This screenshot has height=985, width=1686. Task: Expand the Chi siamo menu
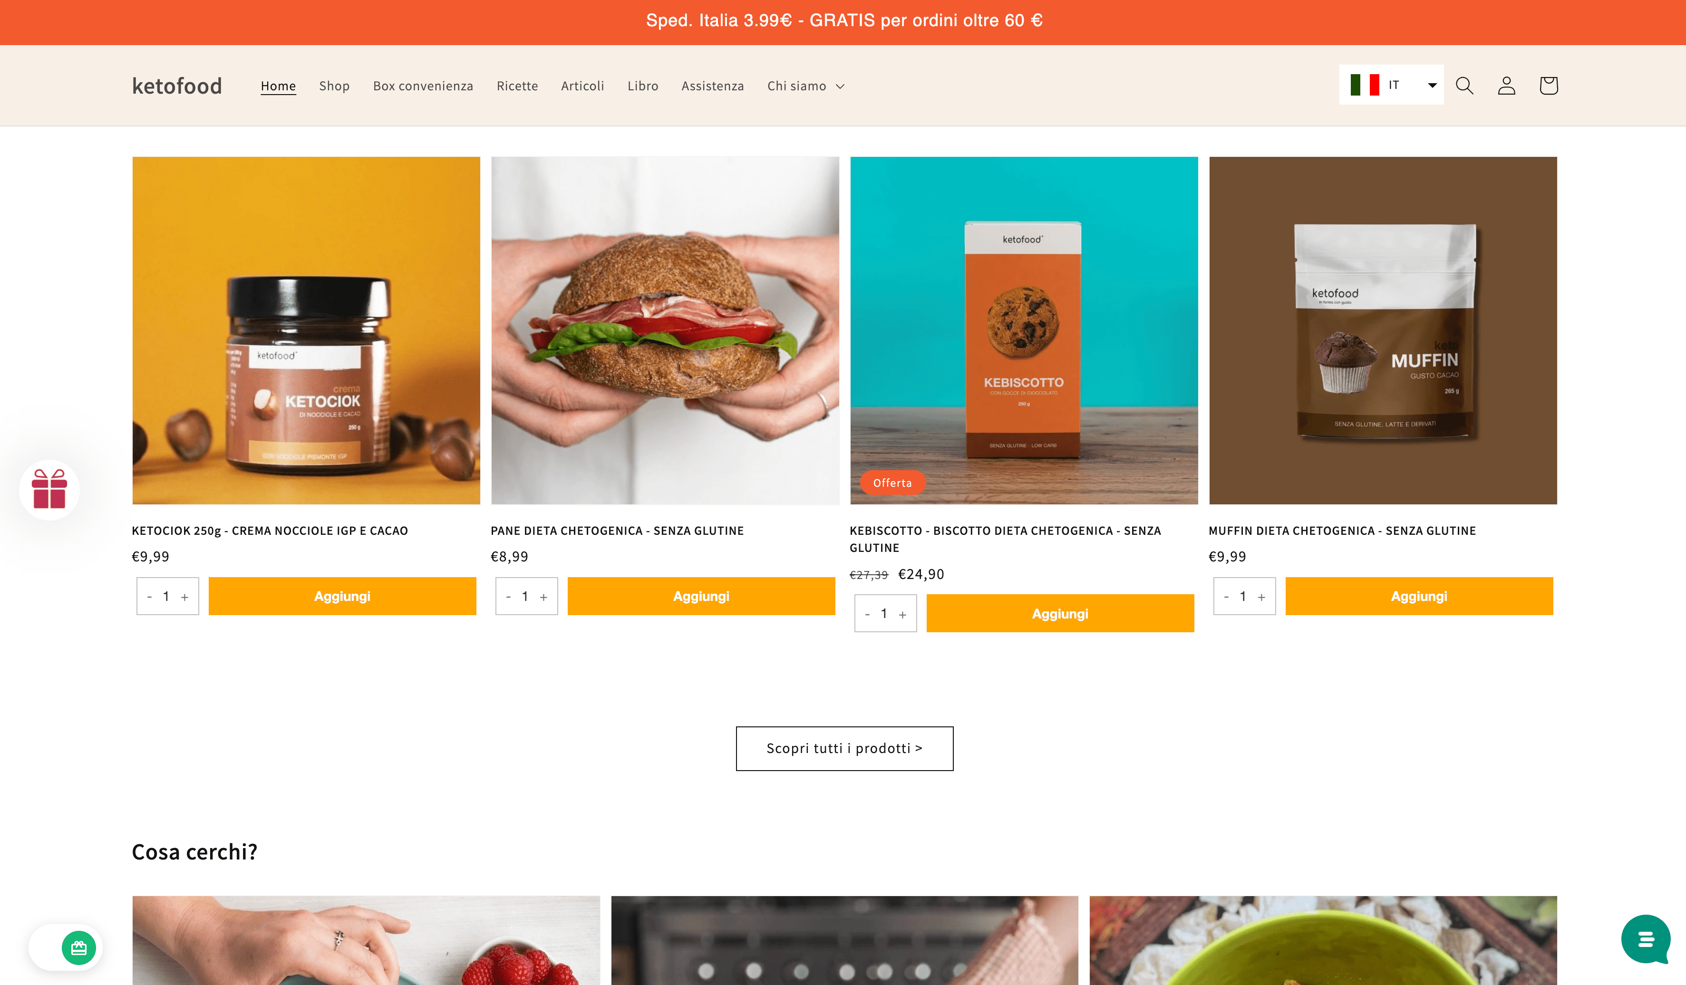point(805,86)
